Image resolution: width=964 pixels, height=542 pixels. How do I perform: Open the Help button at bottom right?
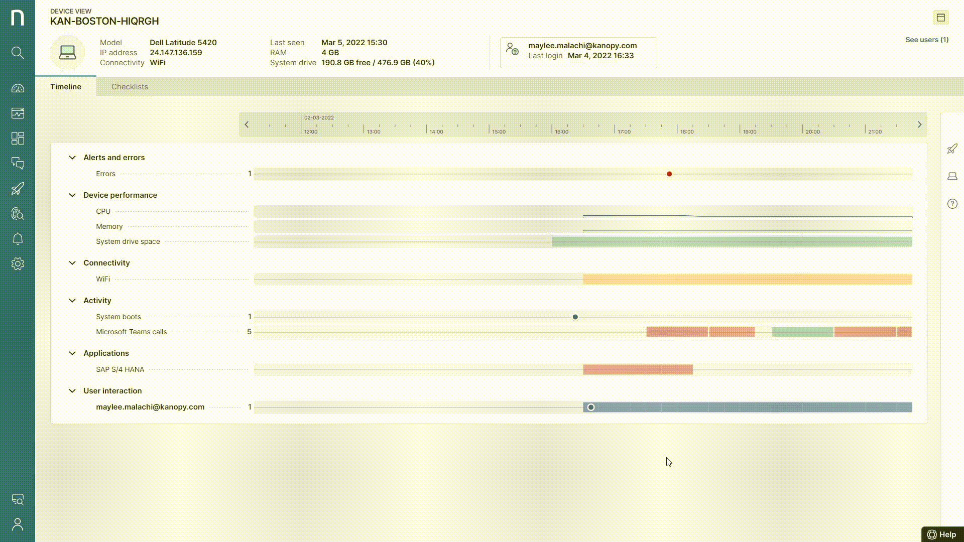943,534
